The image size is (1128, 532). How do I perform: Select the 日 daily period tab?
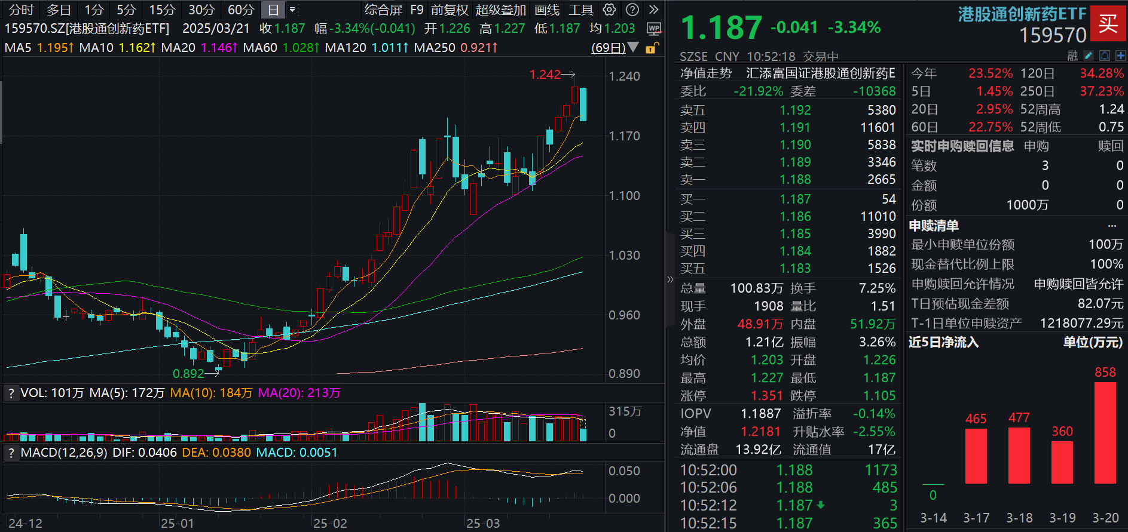[x=273, y=10]
